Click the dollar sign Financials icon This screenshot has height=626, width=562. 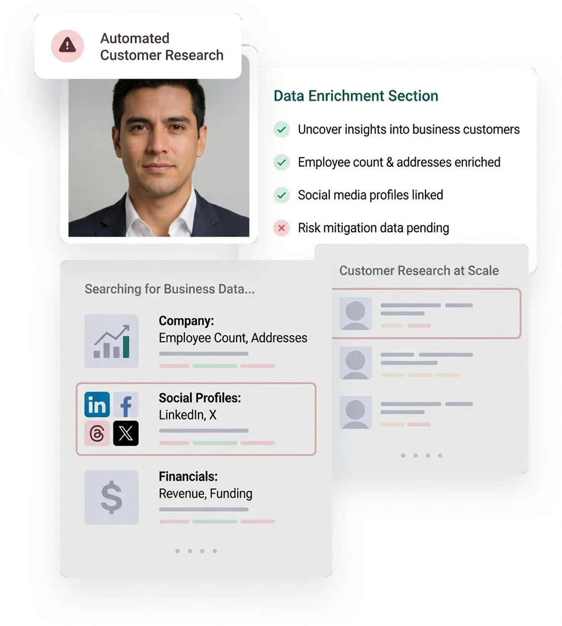point(111,497)
